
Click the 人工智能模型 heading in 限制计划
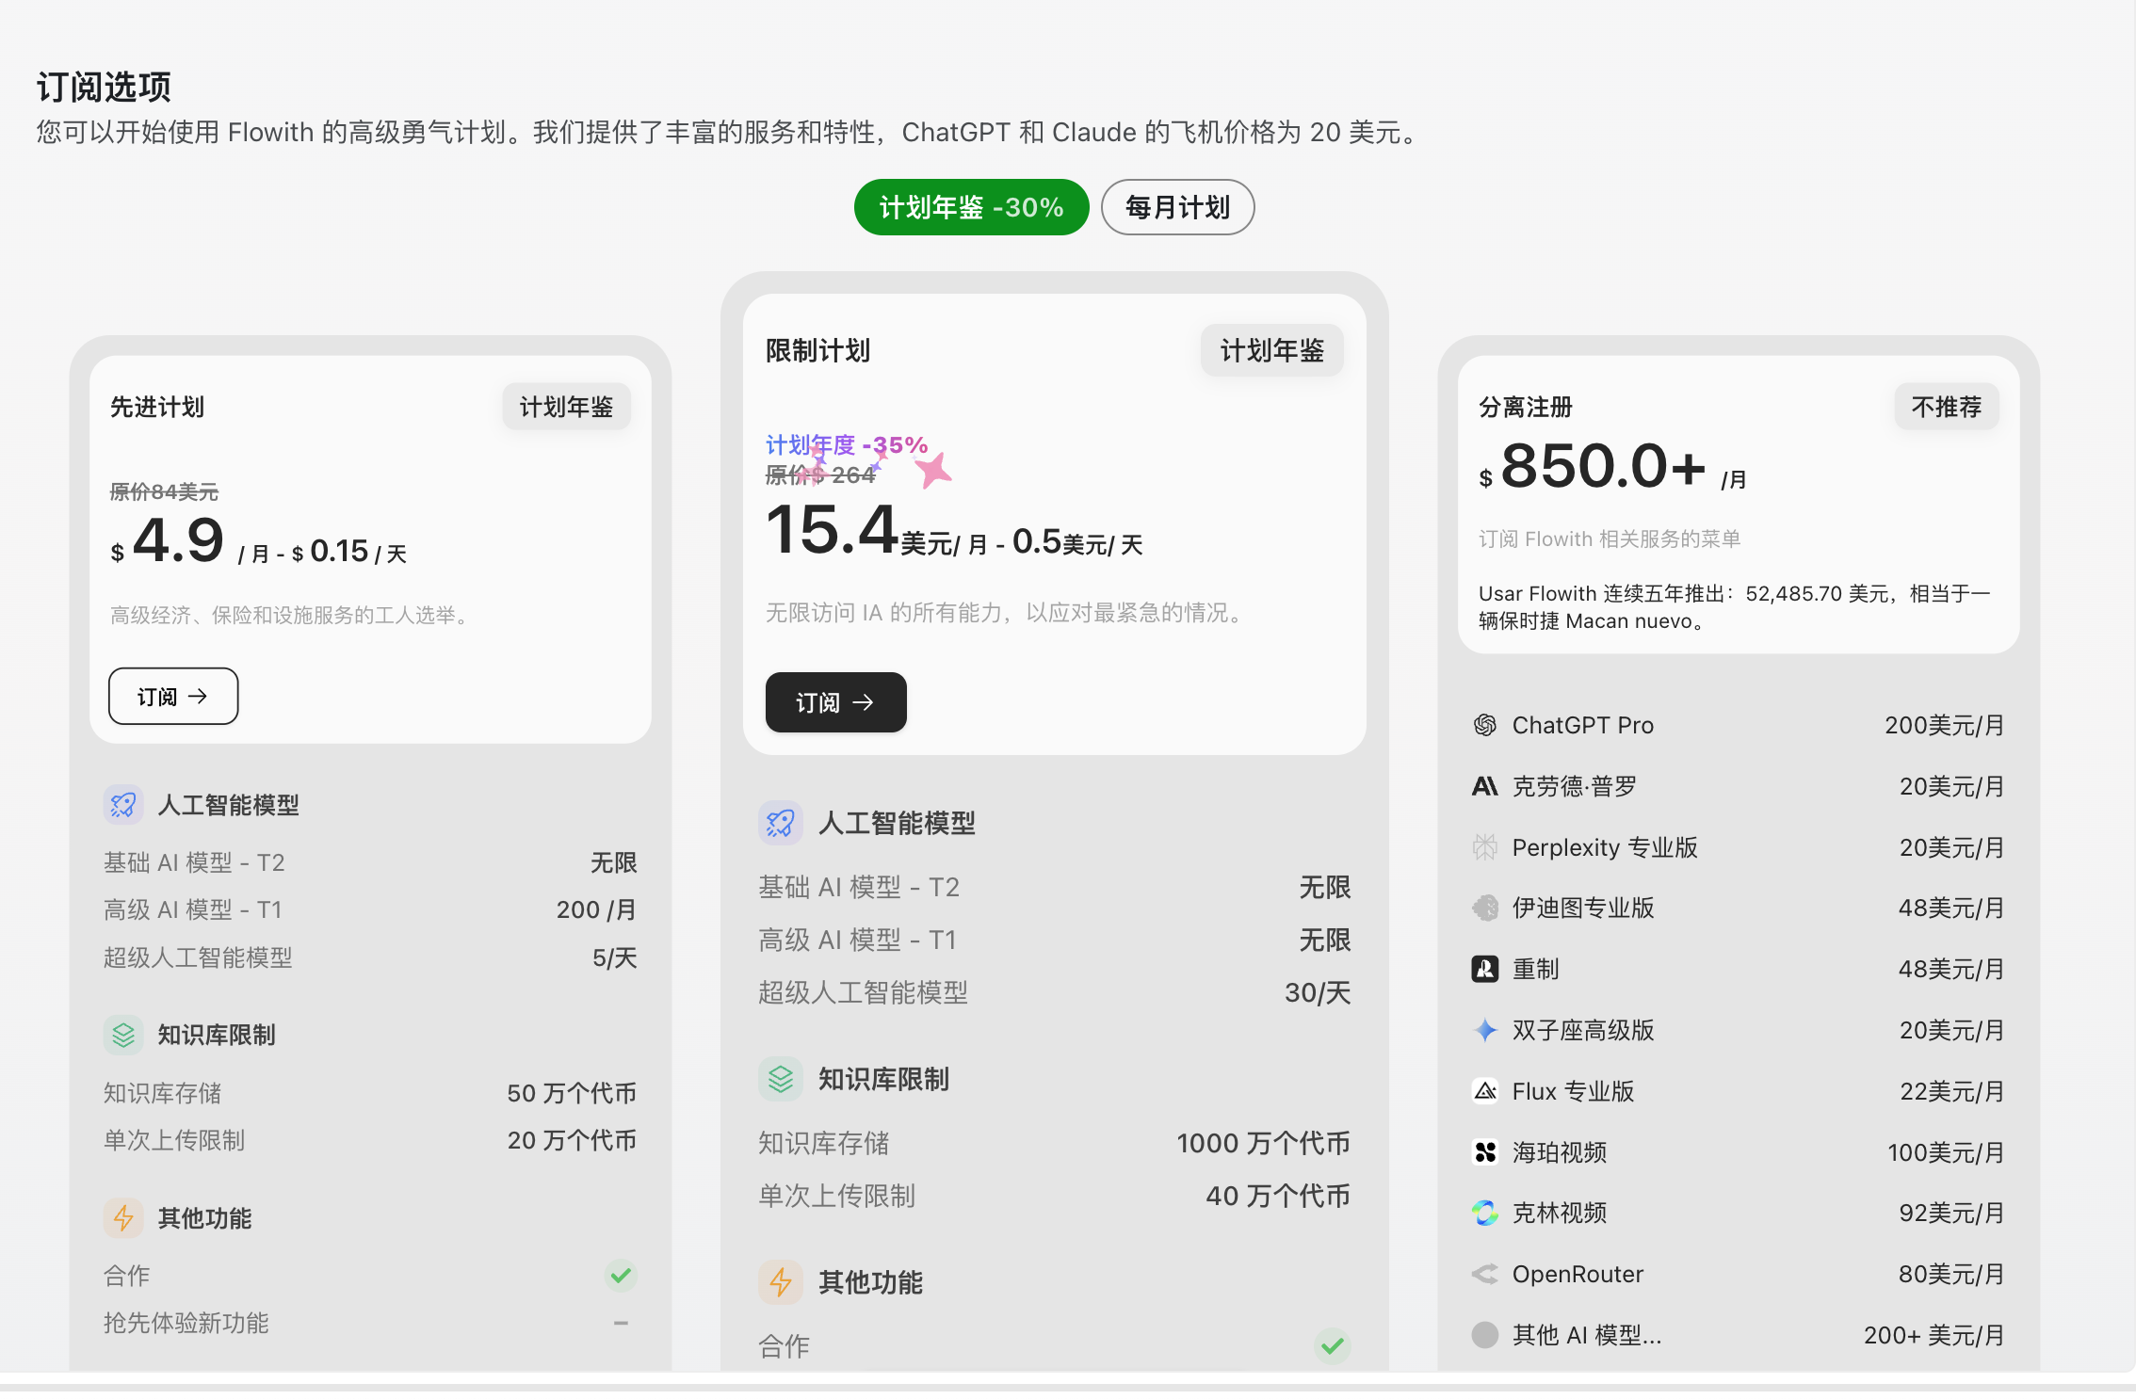[x=897, y=823]
